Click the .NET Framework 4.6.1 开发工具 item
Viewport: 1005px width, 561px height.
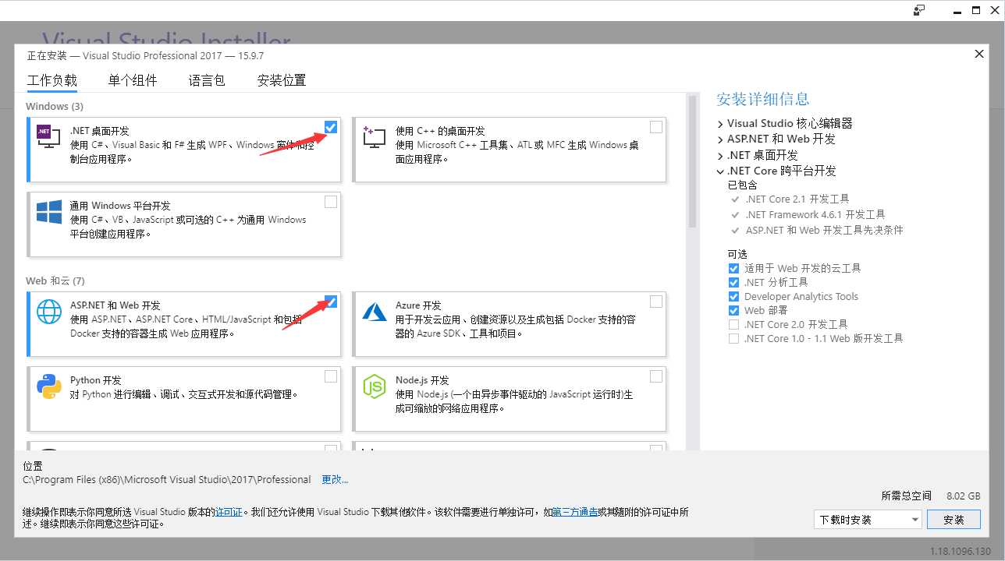coord(815,214)
